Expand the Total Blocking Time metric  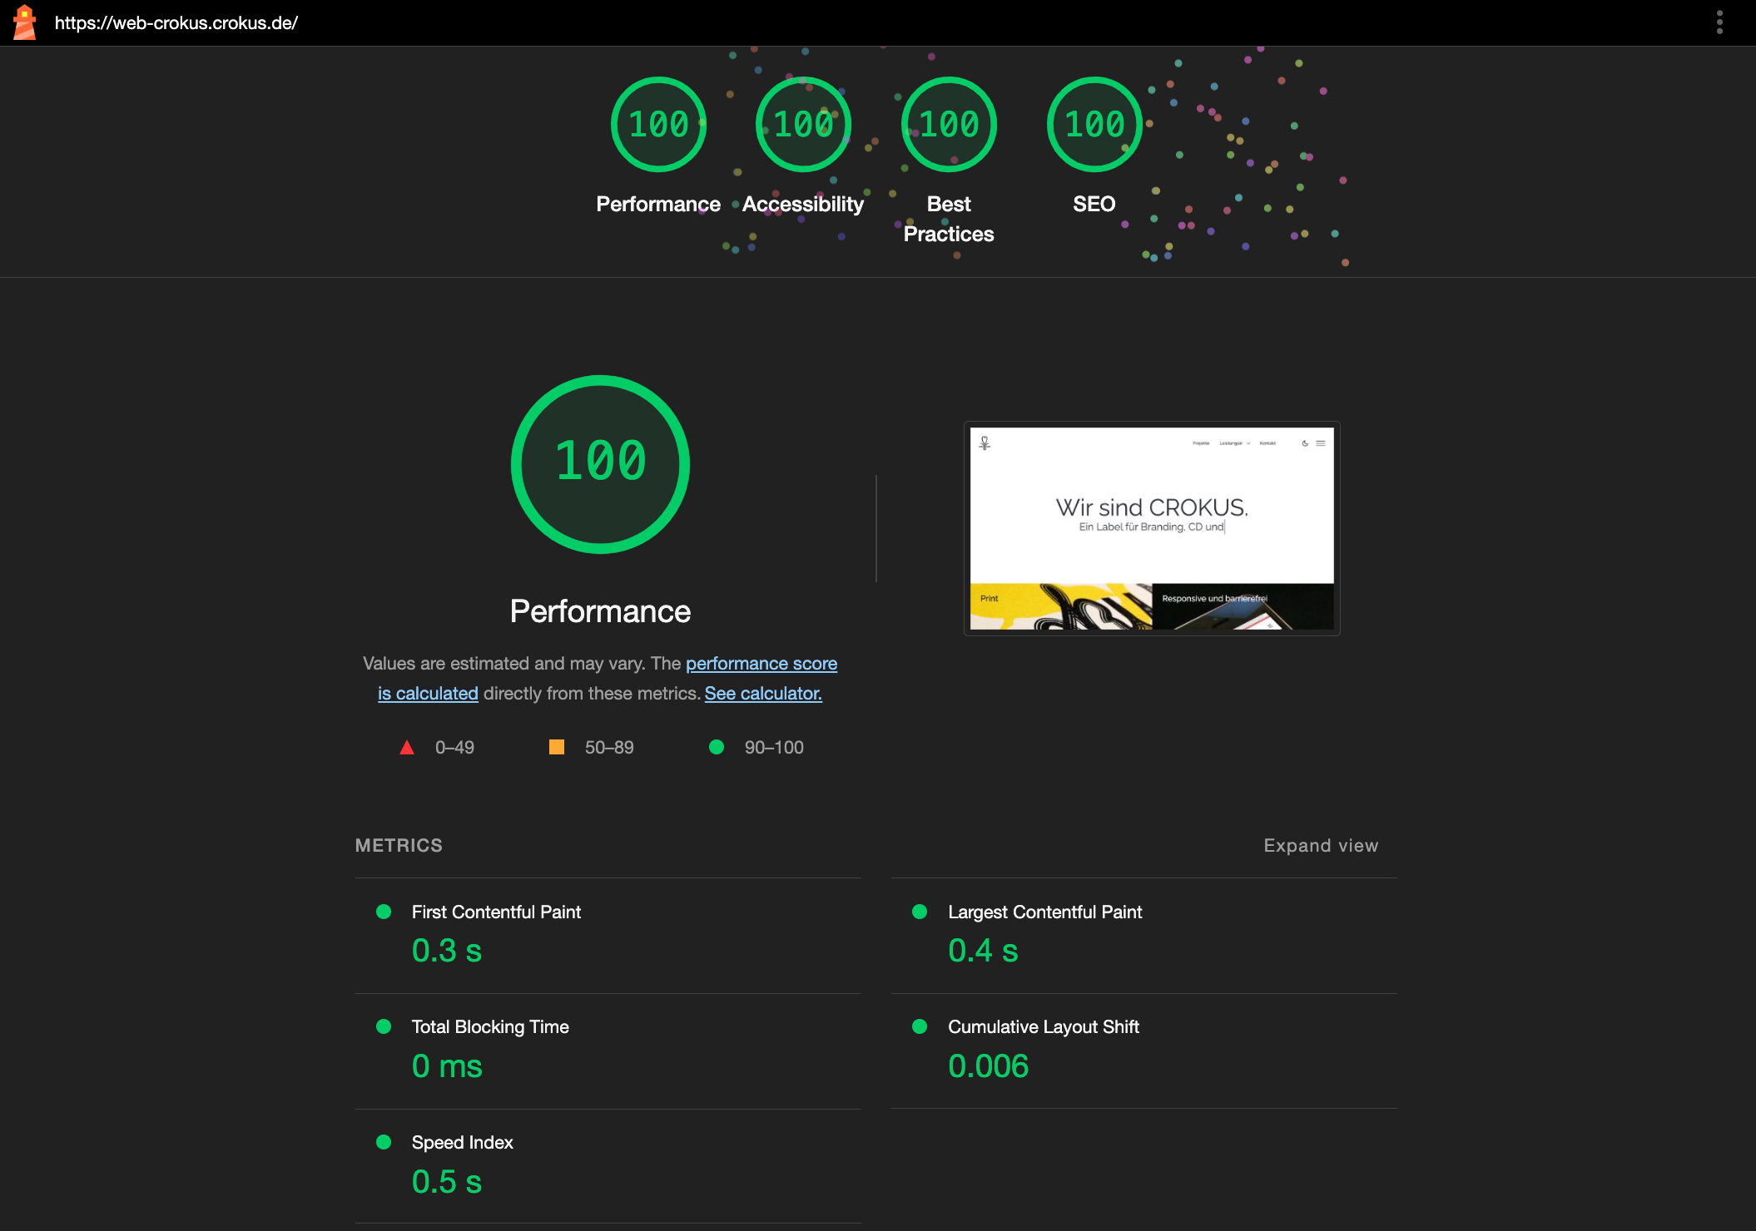490,1027
